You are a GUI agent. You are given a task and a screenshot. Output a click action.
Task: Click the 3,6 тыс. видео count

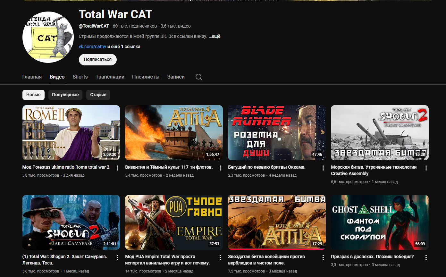[x=176, y=26]
